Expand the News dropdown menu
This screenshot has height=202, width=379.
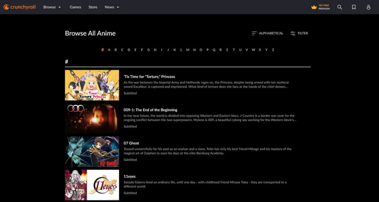[x=112, y=7]
